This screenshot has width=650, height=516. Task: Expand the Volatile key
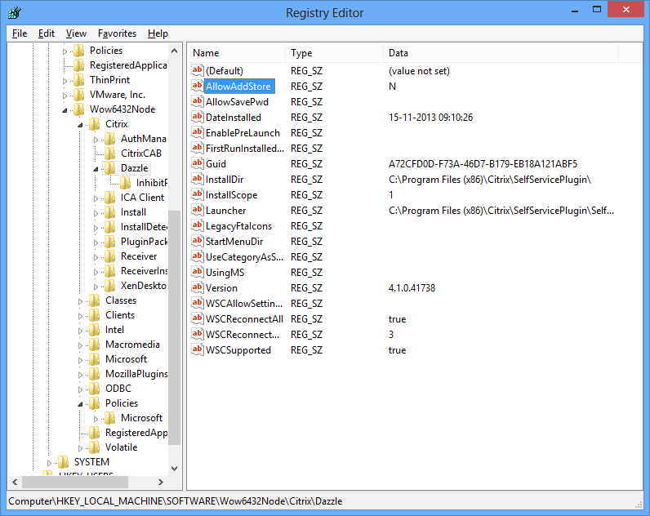pos(80,448)
